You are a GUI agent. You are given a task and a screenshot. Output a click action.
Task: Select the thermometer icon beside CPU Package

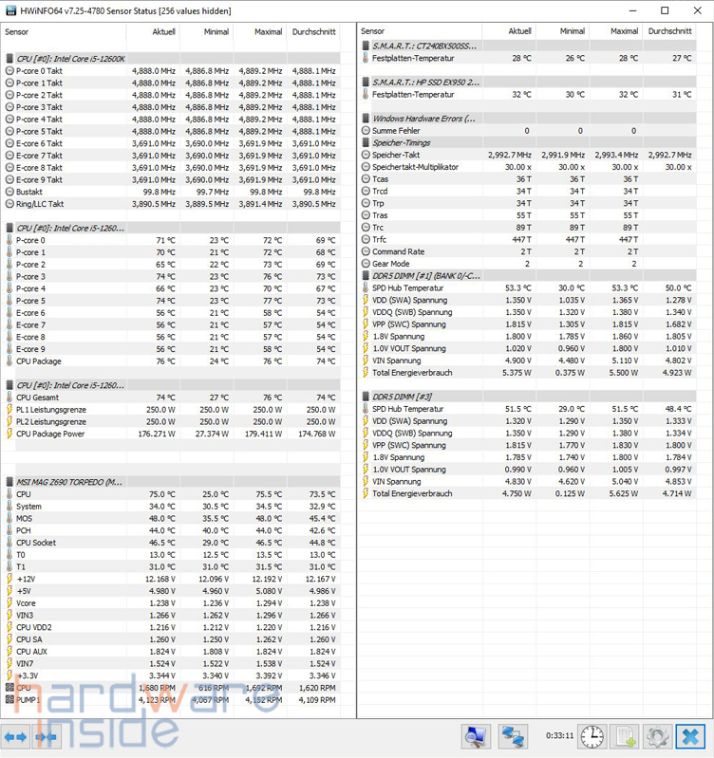pyautogui.click(x=9, y=361)
